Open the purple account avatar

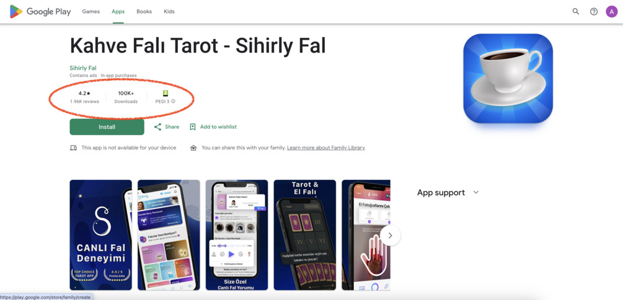611,12
